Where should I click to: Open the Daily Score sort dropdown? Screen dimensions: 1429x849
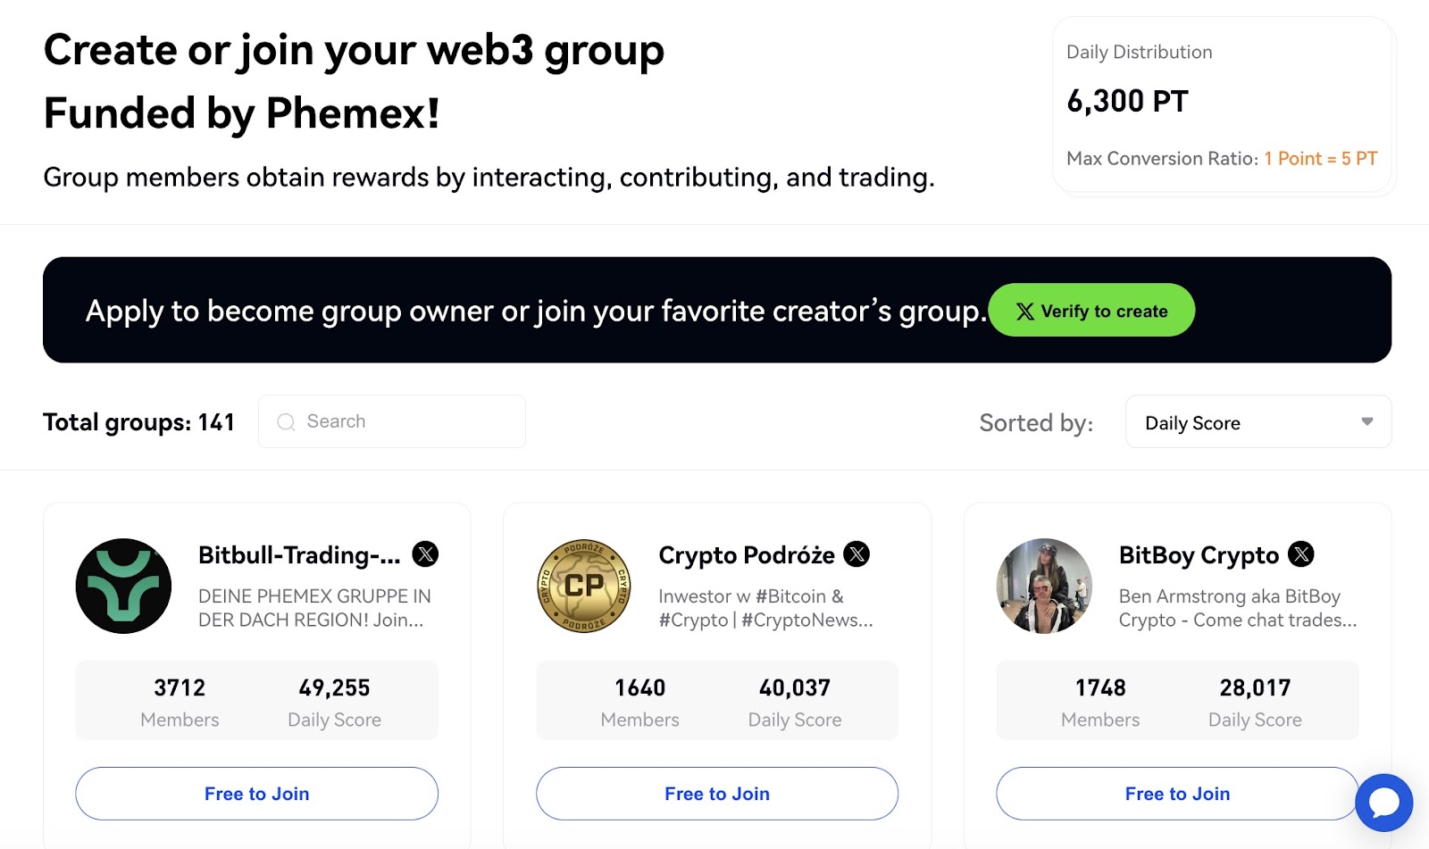(1258, 421)
